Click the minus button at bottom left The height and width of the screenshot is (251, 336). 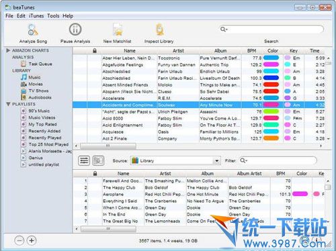pos(19,240)
